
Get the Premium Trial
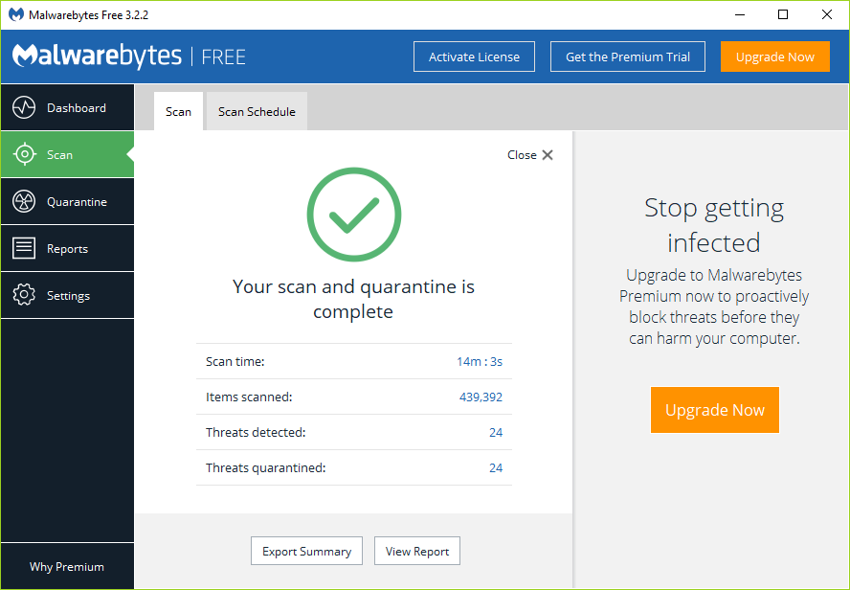(x=627, y=57)
